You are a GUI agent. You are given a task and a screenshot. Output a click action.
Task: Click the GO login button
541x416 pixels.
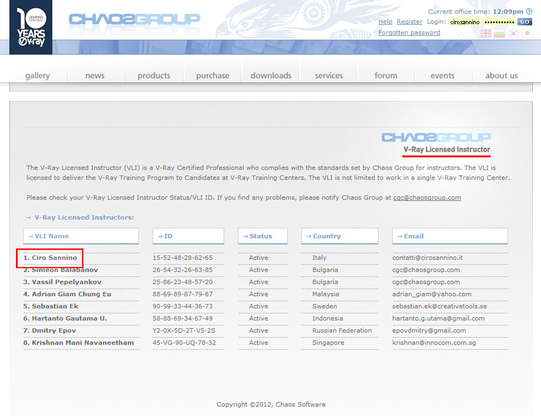[524, 22]
